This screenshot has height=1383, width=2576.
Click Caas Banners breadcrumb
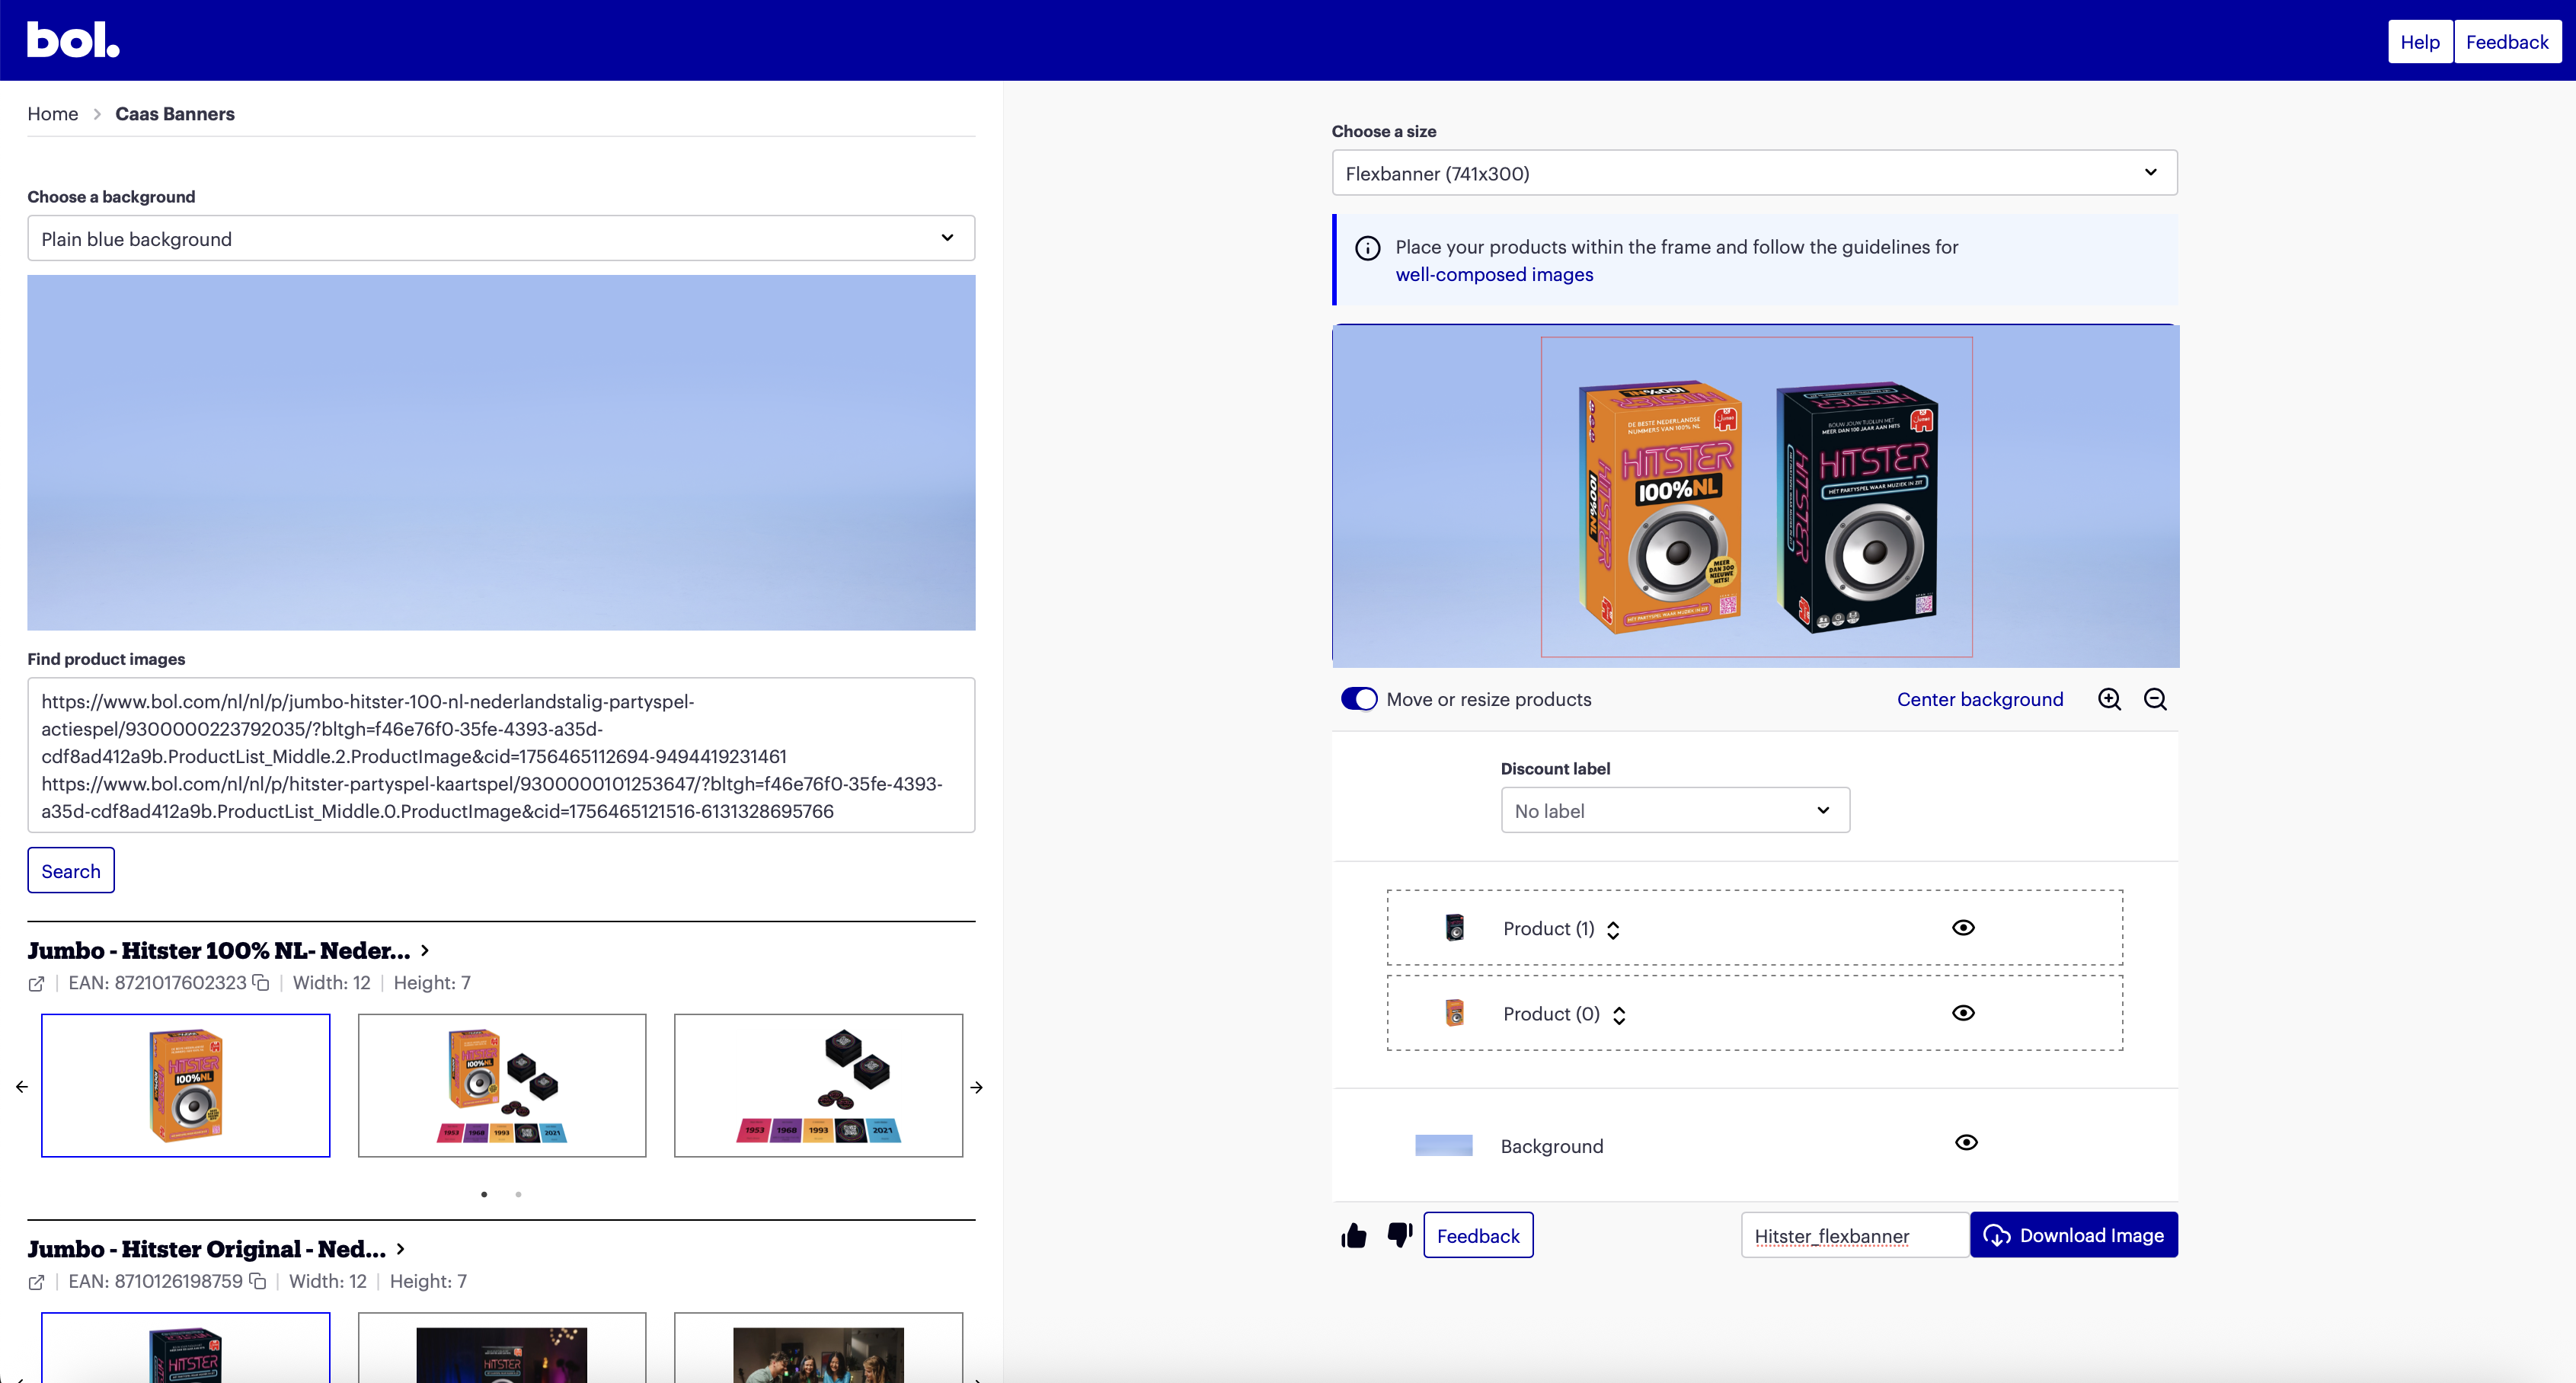pos(175,114)
